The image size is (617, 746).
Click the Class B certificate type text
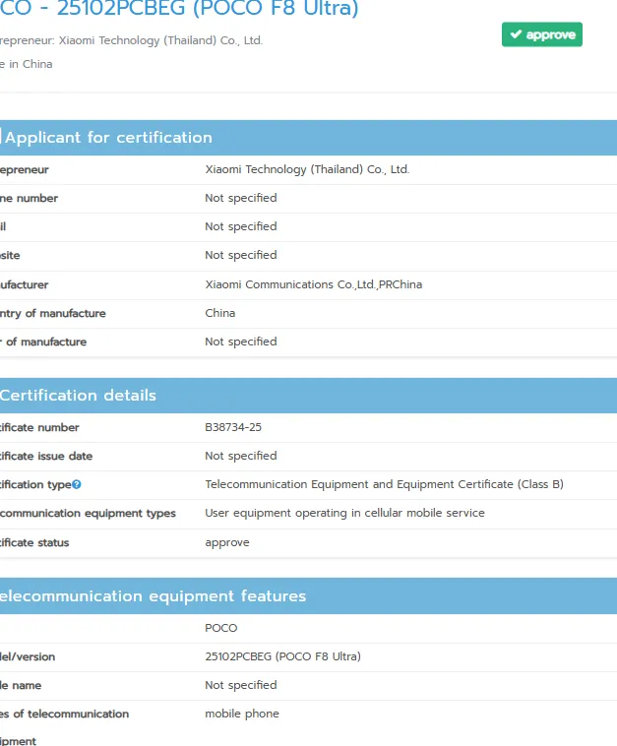[x=384, y=484]
